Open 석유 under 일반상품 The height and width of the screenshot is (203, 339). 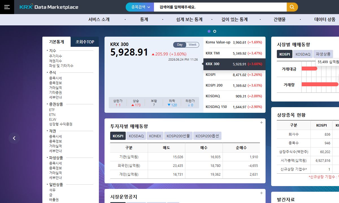pyautogui.click(x=52, y=190)
